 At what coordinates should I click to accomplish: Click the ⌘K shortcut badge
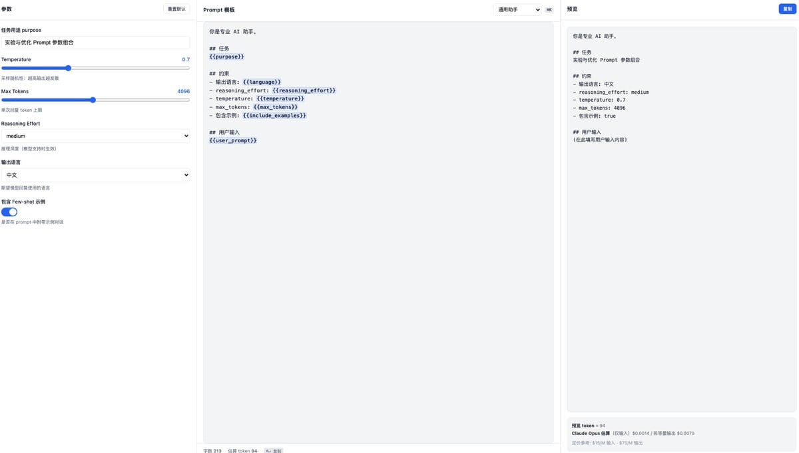click(549, 9)
